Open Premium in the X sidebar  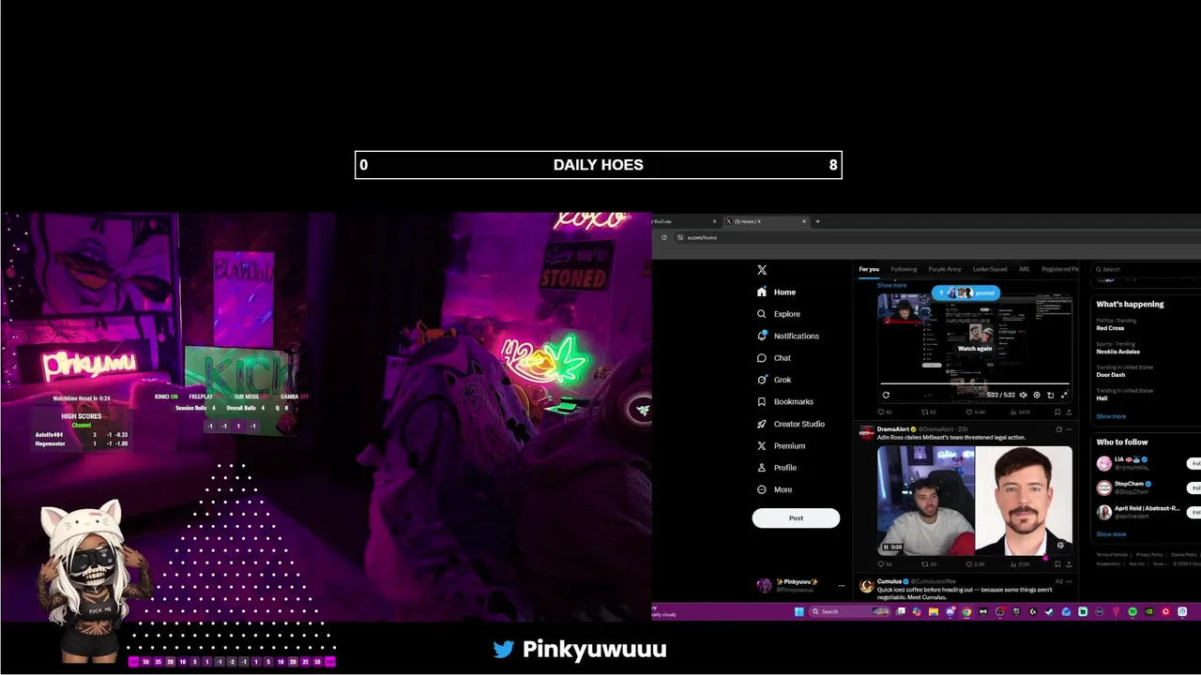[x=782, y=445]
